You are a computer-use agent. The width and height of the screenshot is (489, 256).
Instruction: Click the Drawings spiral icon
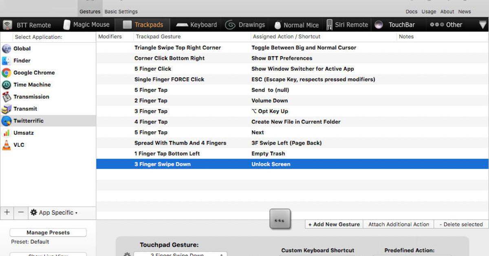point(230,25)
